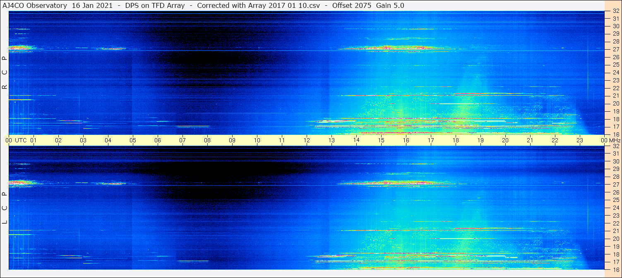The height and width of the screenshot is (278, 622).
Task: Select the 21 hour mark on UTC time axis
Action: (x=530, y=140)
